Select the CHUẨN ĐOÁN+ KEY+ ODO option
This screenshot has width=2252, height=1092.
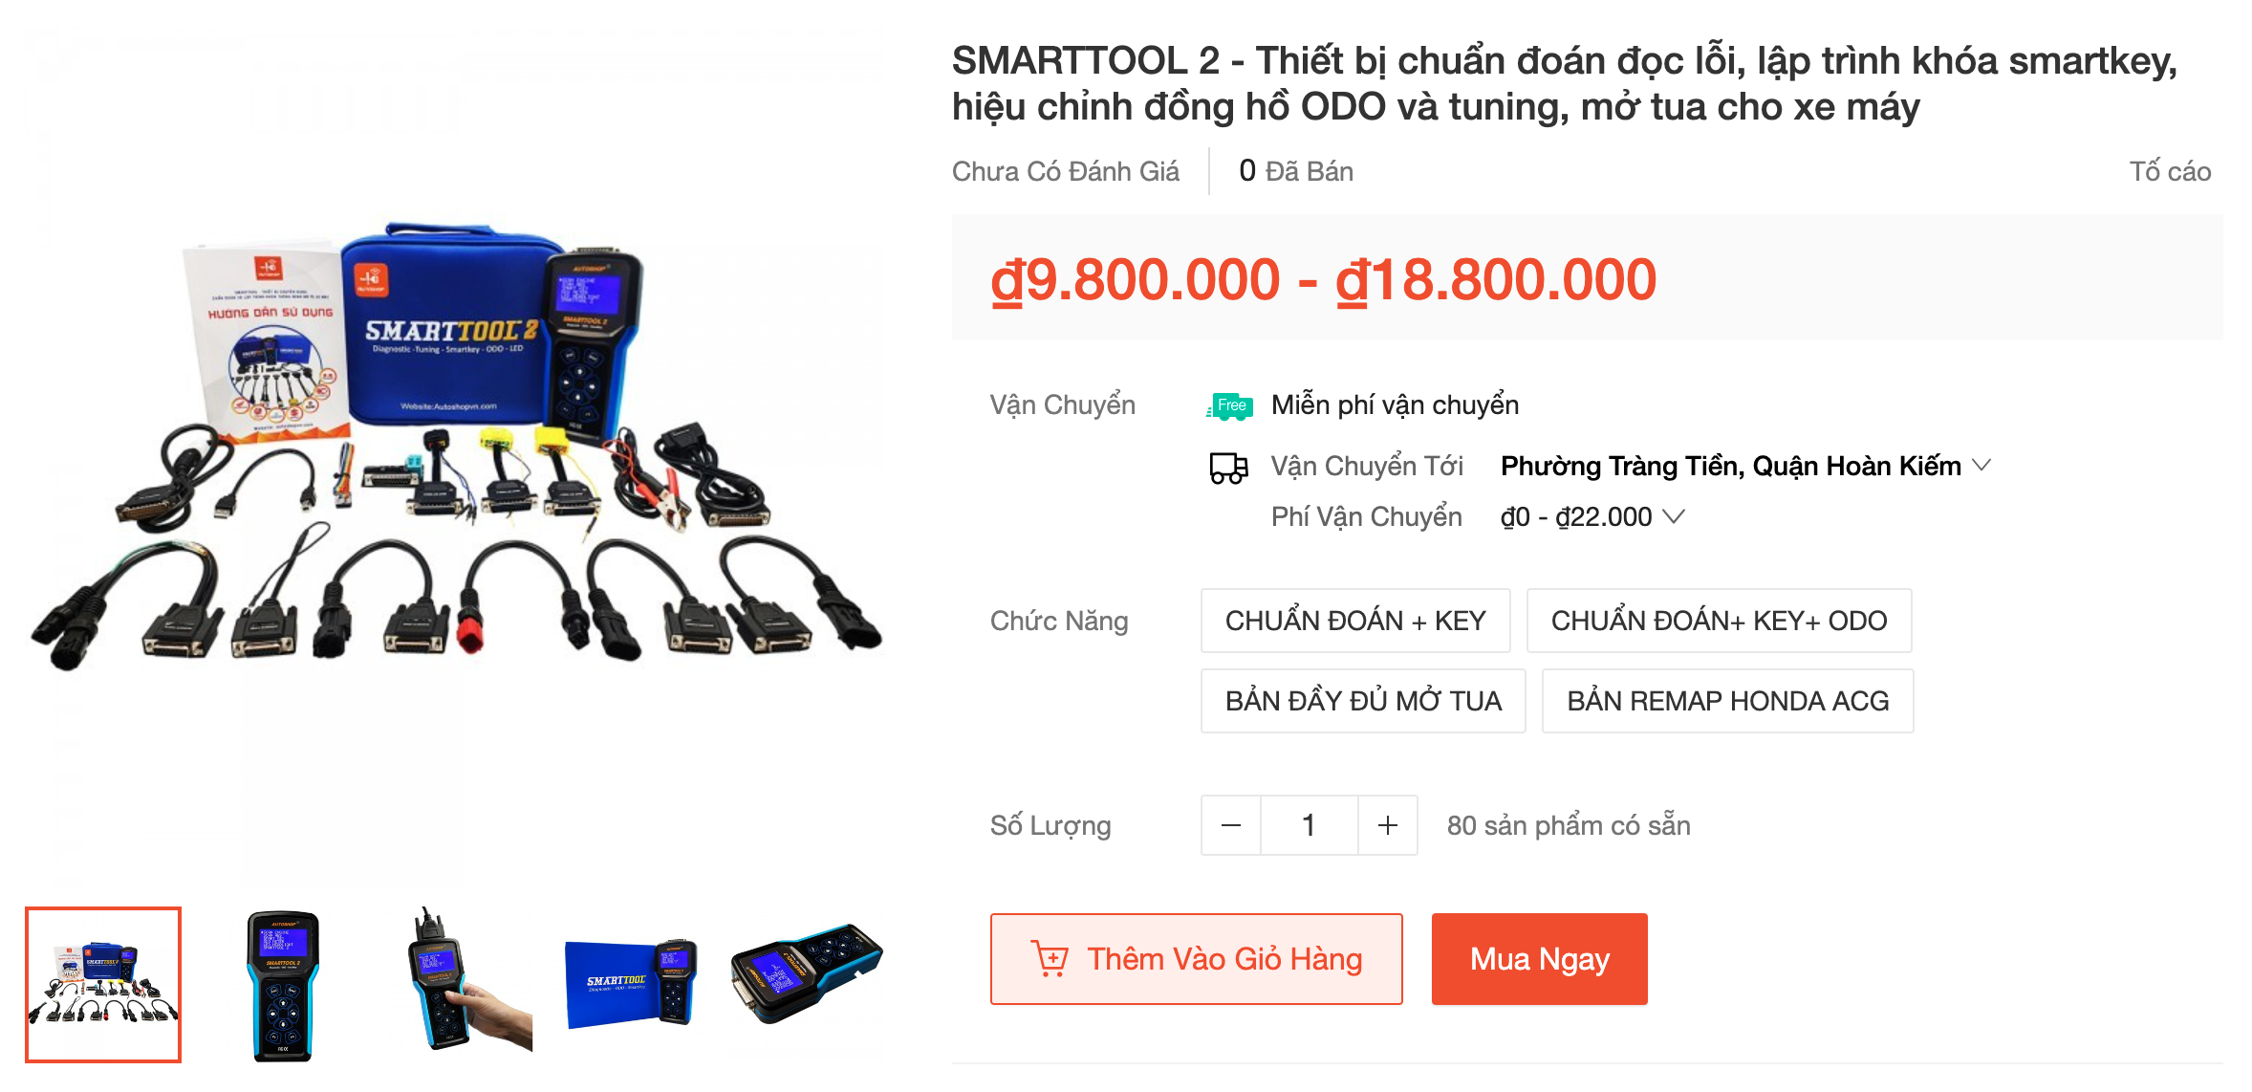[x=1719, y=621]
